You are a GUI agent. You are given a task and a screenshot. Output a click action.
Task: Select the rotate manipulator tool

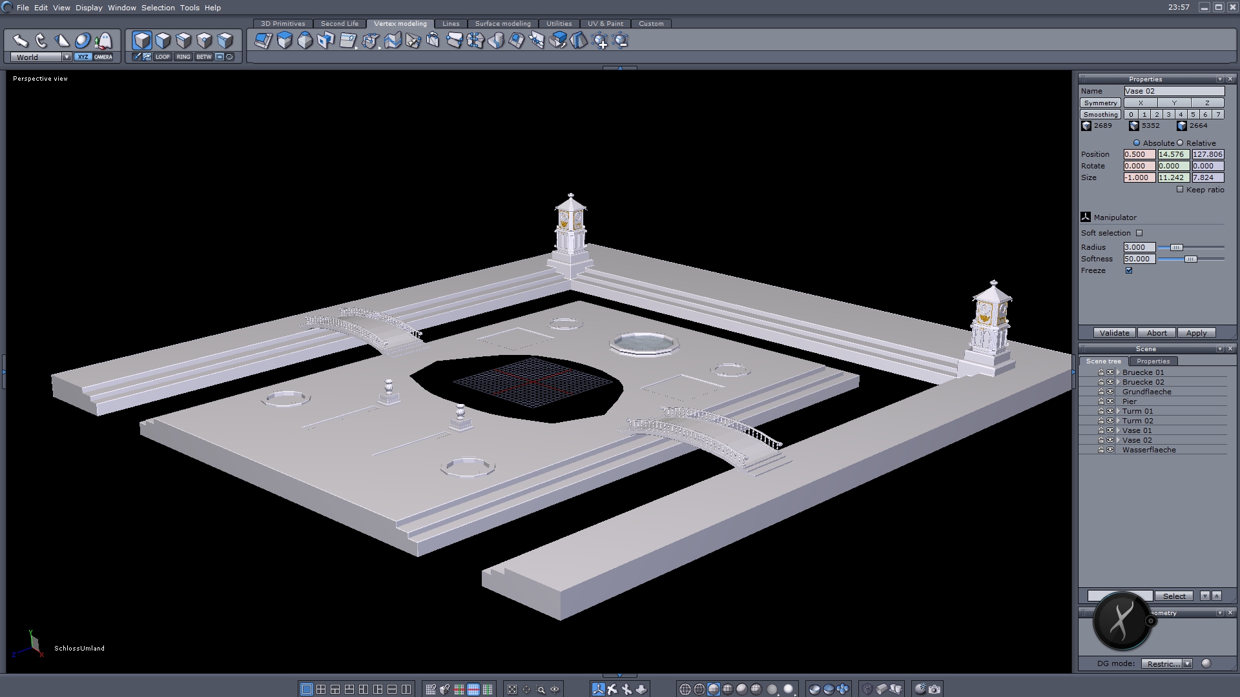(41, 41)
